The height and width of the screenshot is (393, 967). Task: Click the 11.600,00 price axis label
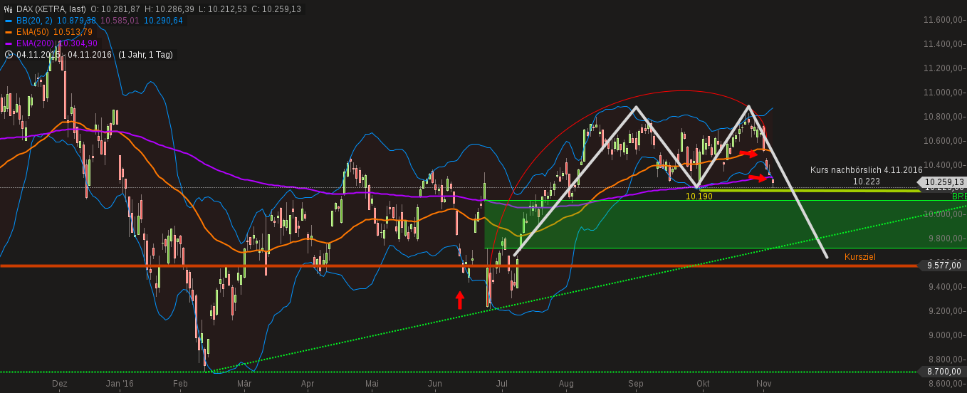tap(942, 20)
